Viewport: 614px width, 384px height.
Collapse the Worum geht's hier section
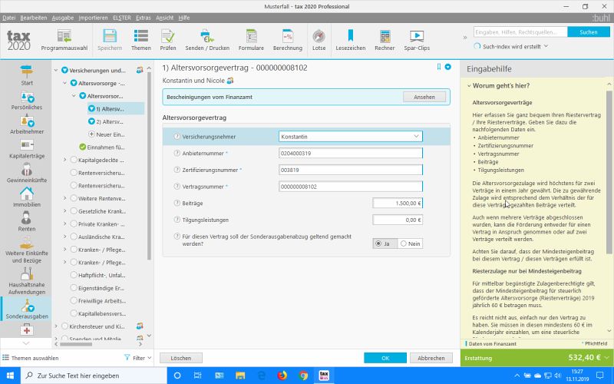click(x=469, y=85)
